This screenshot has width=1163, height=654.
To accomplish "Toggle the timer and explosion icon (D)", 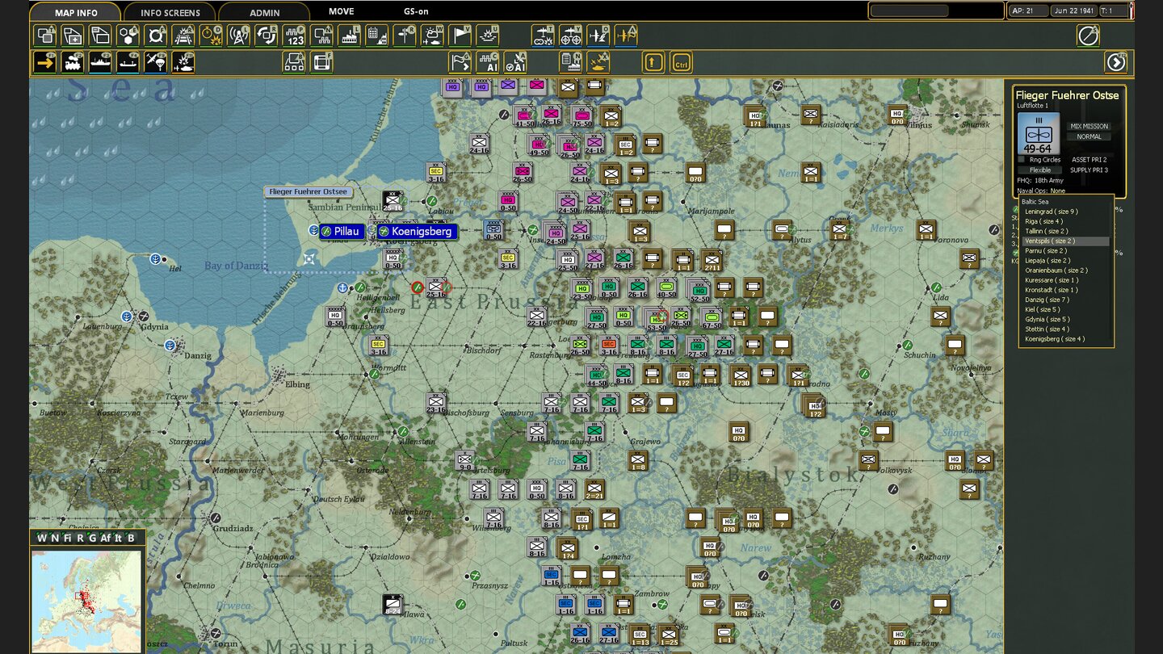I will pos(211,36).
